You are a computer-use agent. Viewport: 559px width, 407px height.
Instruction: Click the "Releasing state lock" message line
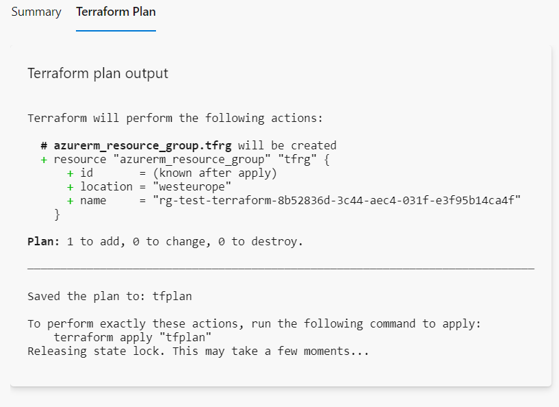pos(198,351)
